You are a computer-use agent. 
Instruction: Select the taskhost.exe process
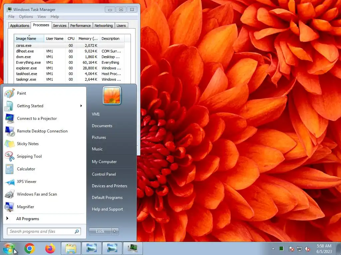coord(69,74)
